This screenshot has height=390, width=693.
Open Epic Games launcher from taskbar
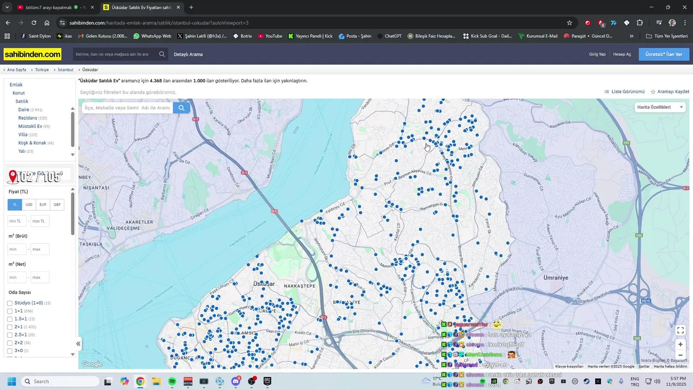[x=267, y=381]
